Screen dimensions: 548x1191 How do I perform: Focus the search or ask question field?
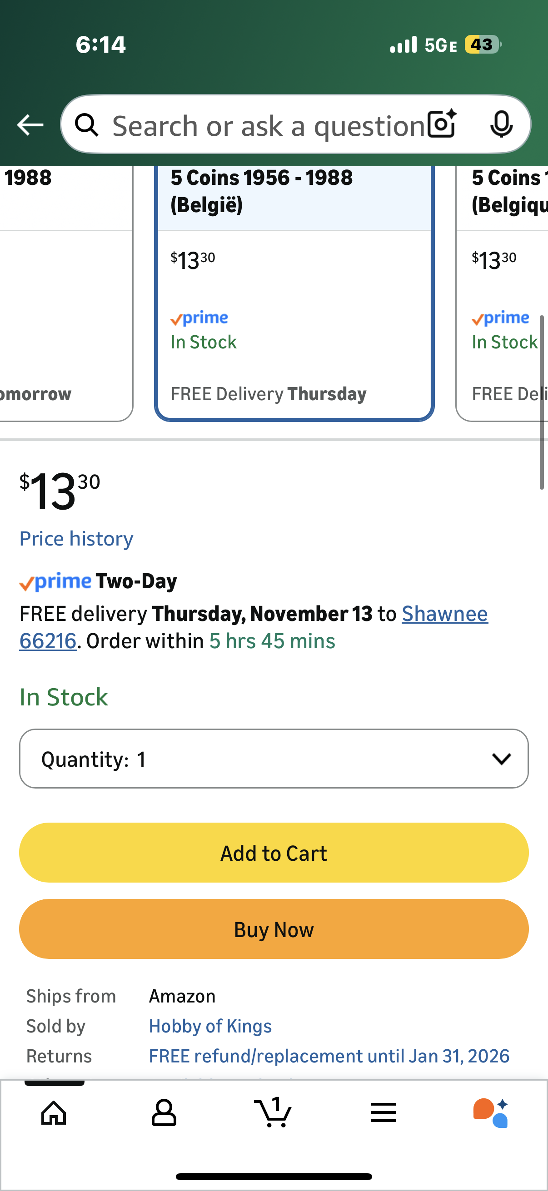[x=268, y=125]
